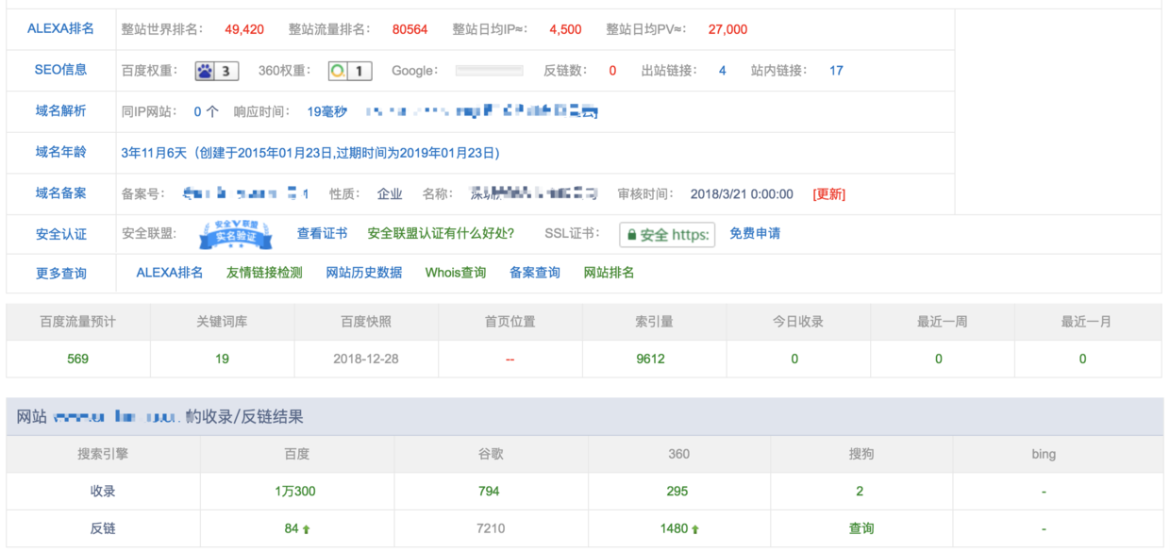Click 查询 in the Sogou 反链 cell
The height and width of the screenshot is (552, 1170).
click(x=861, y=527)
